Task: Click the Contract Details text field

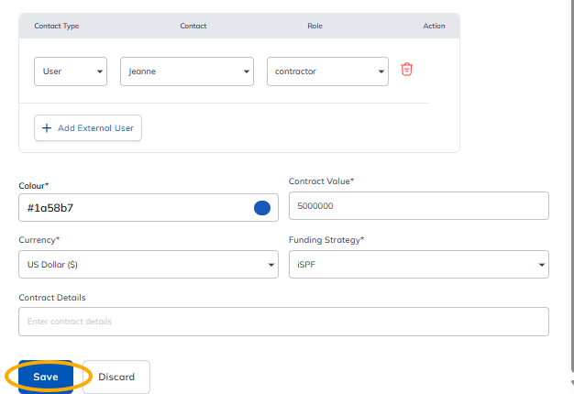Action: point(283,322)
